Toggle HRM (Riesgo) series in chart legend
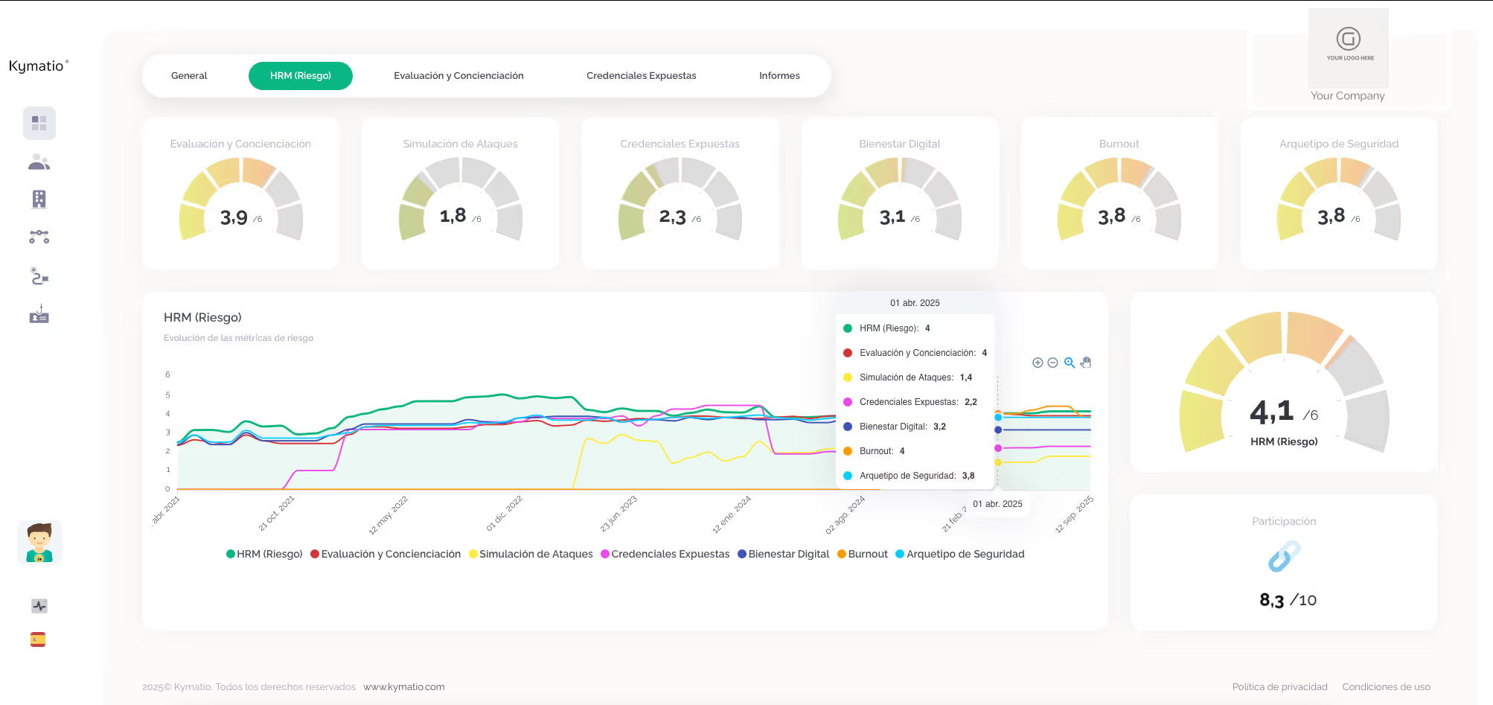The image size is (1493, 705). (264, 554)
